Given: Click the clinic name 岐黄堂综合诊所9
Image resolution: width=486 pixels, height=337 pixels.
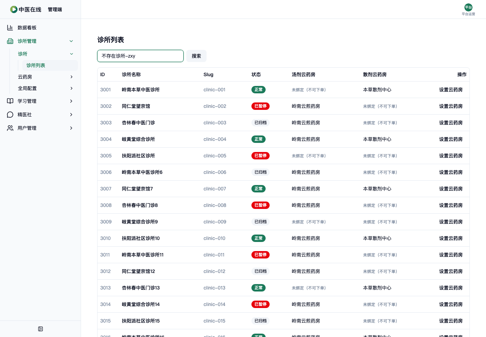Looking at the screenshot, I should [140, 222].
